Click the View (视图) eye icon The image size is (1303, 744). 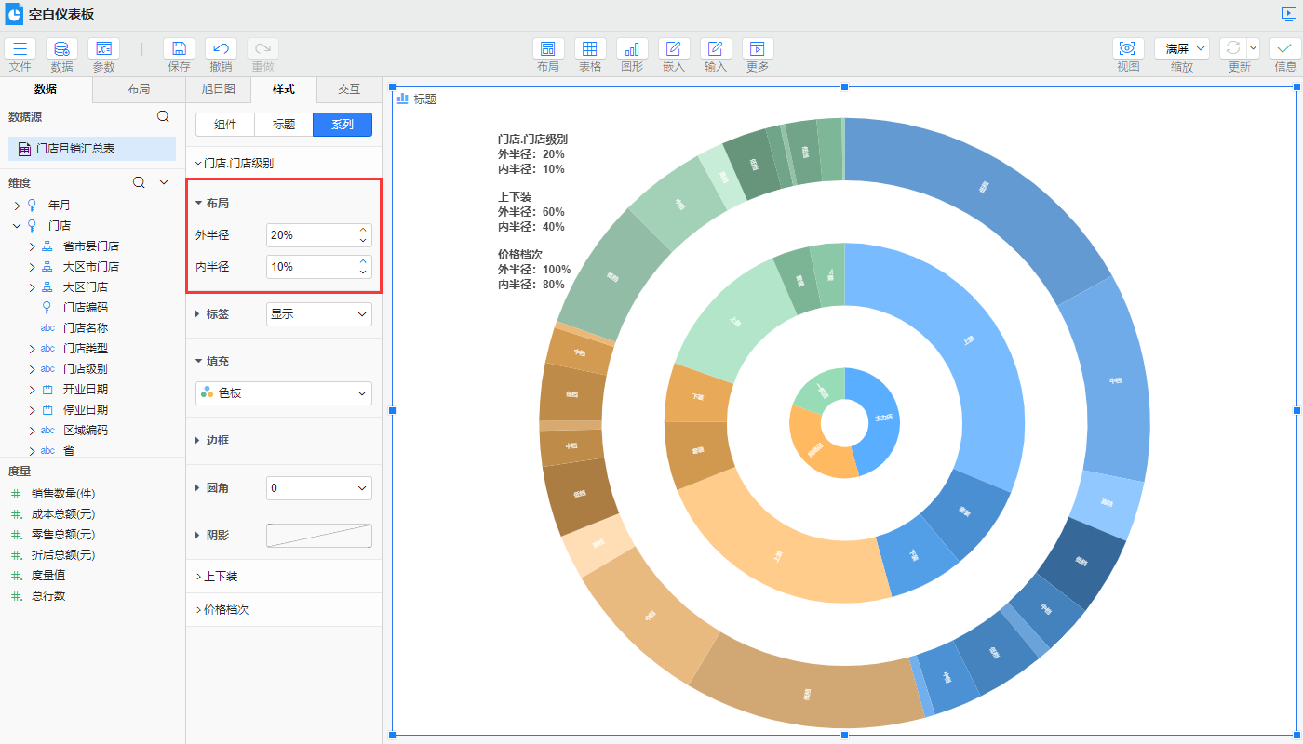point(1128,49)
